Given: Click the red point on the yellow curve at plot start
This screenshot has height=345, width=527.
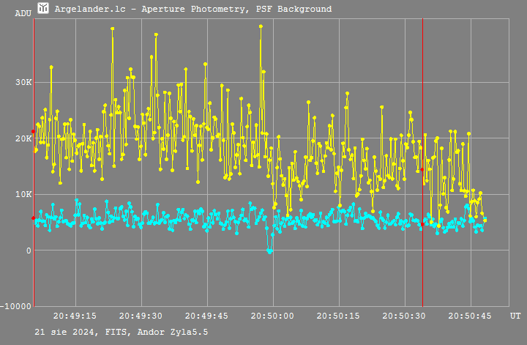Looking at the screenshot, I should 33,131.
